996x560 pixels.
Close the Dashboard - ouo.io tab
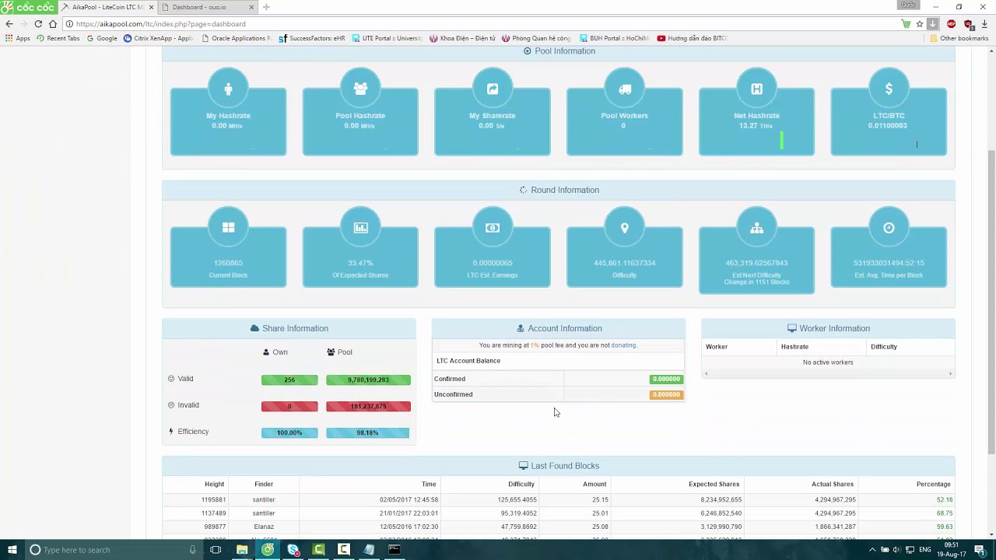point(251,7)
